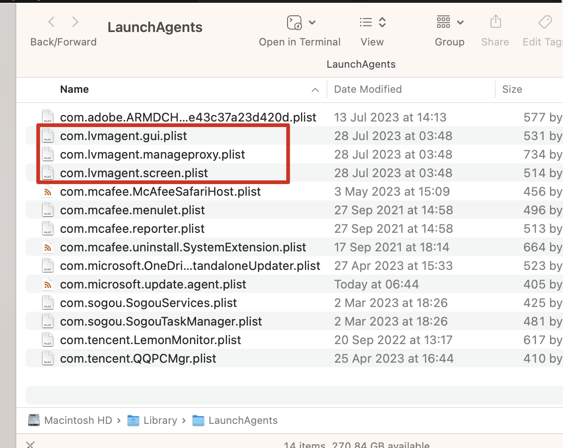This screenshot has height=448, width=563.
Task: Click Macintosh HD in path bar
Action: (78, 421)
